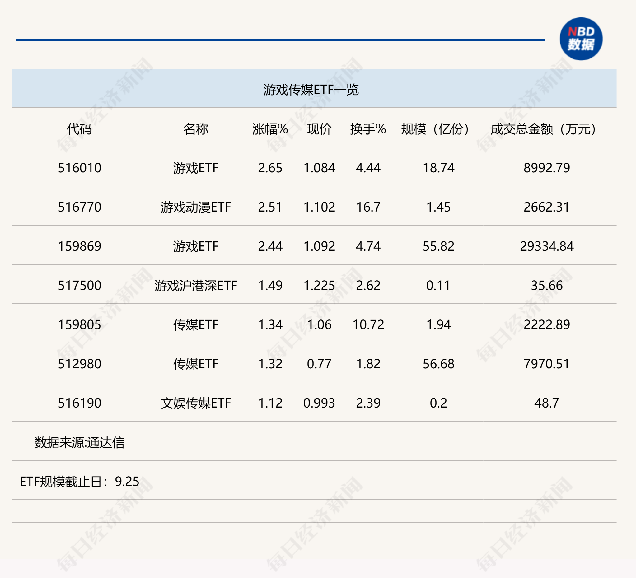The width and height of the screenshot is (636, 578).
Task: Click the 游戏动漫ETF name cell
Action: pyautogui.click(x=196, y=207)
